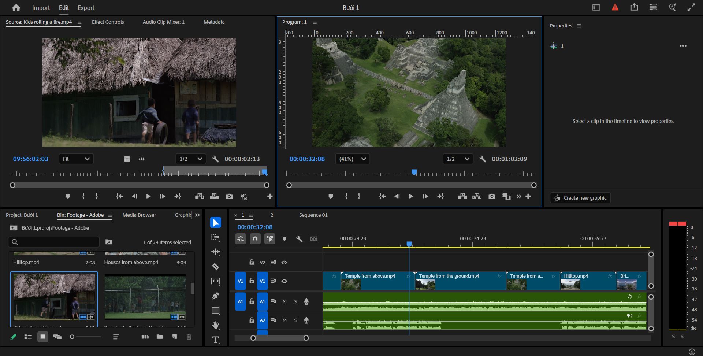Select the Type tool
This screenshot has height=356, width=703.
(x=216, y=340)
